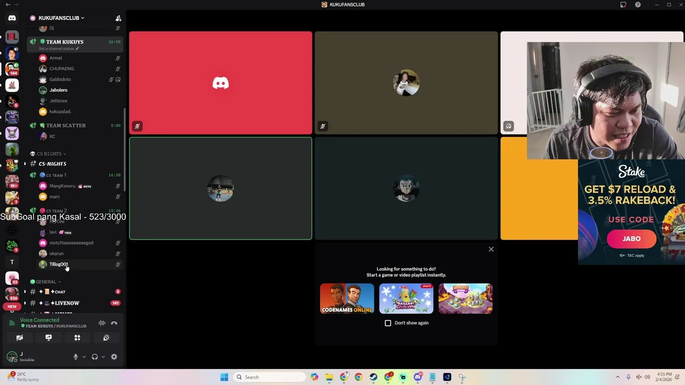Open the soundboard icon
This screenshot has width=685, height=385.
[106, 337]
